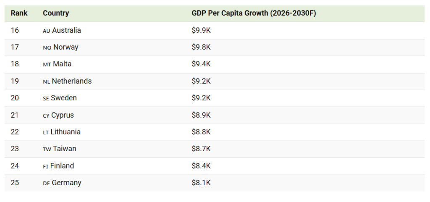Click the GDP Per Capita Growth header

(x=254, y=13)
